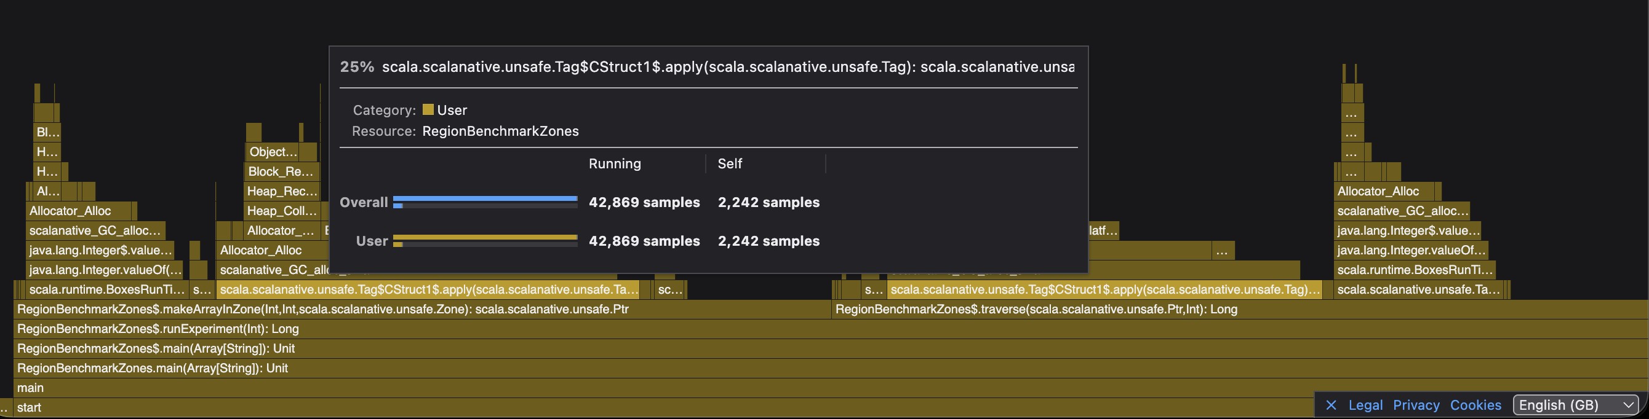Viewport: 1649px width, 419px height.
Task: Click the User category color swatch
Action: coord(428,110)
